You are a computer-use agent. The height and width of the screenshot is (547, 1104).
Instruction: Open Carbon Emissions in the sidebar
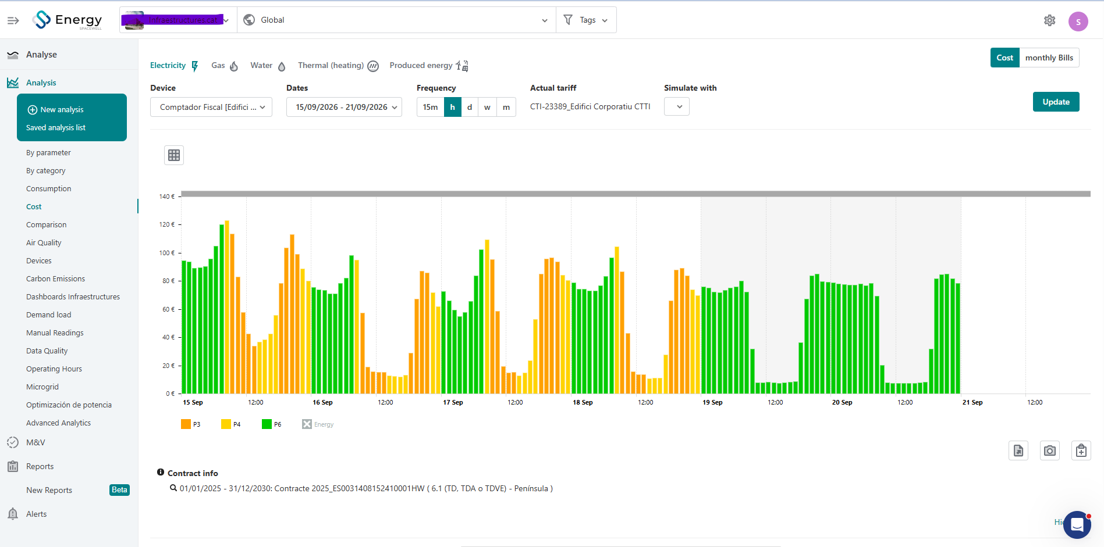point(55,278)
